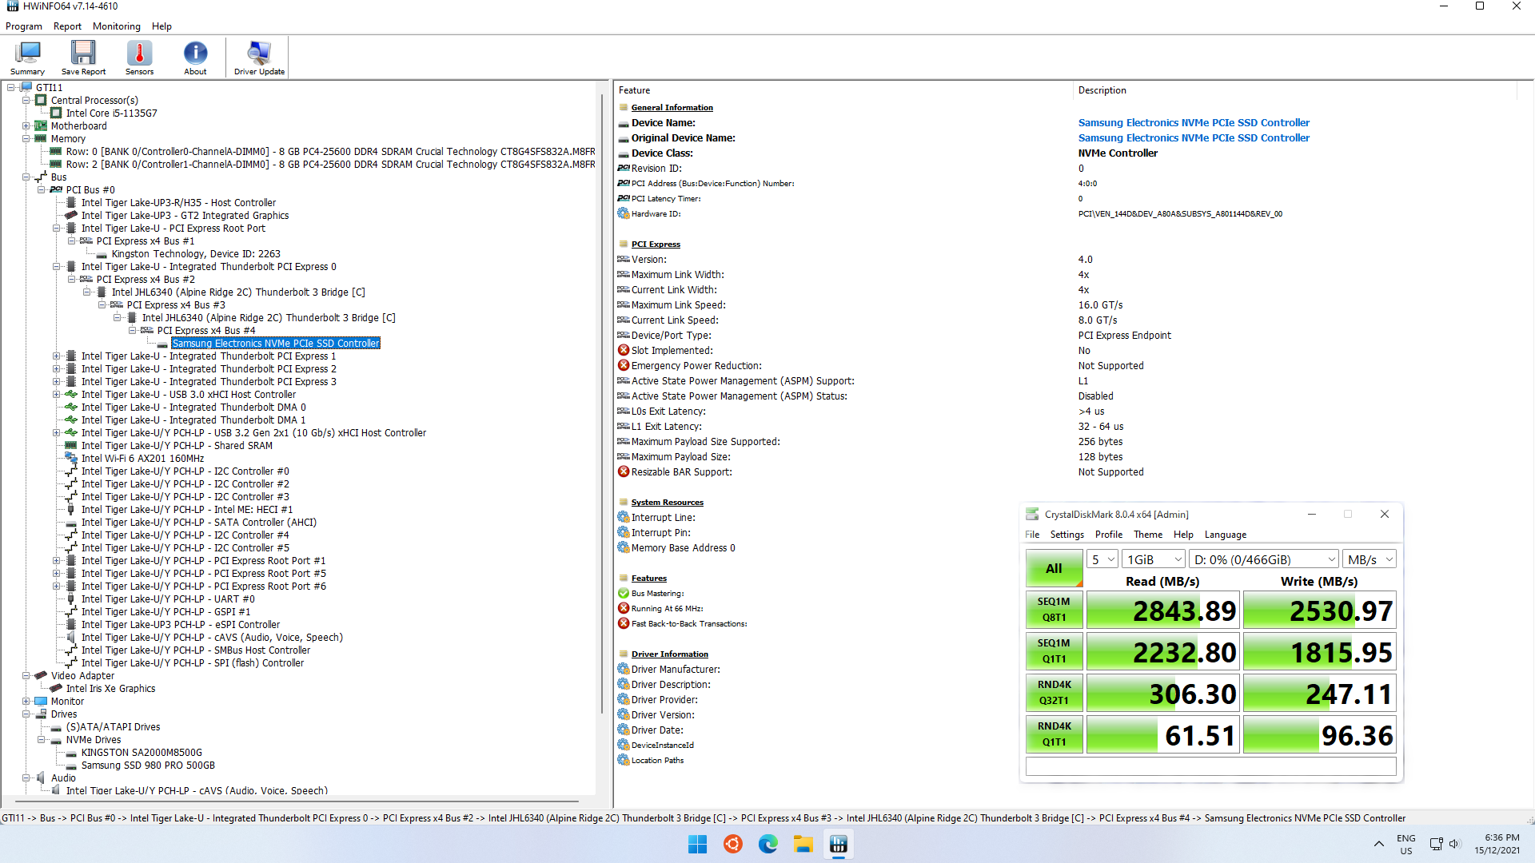Open CrystalDiskMark test count dropdown showing 5
The image size is (1535, 863).
[x=1102, y=559]
